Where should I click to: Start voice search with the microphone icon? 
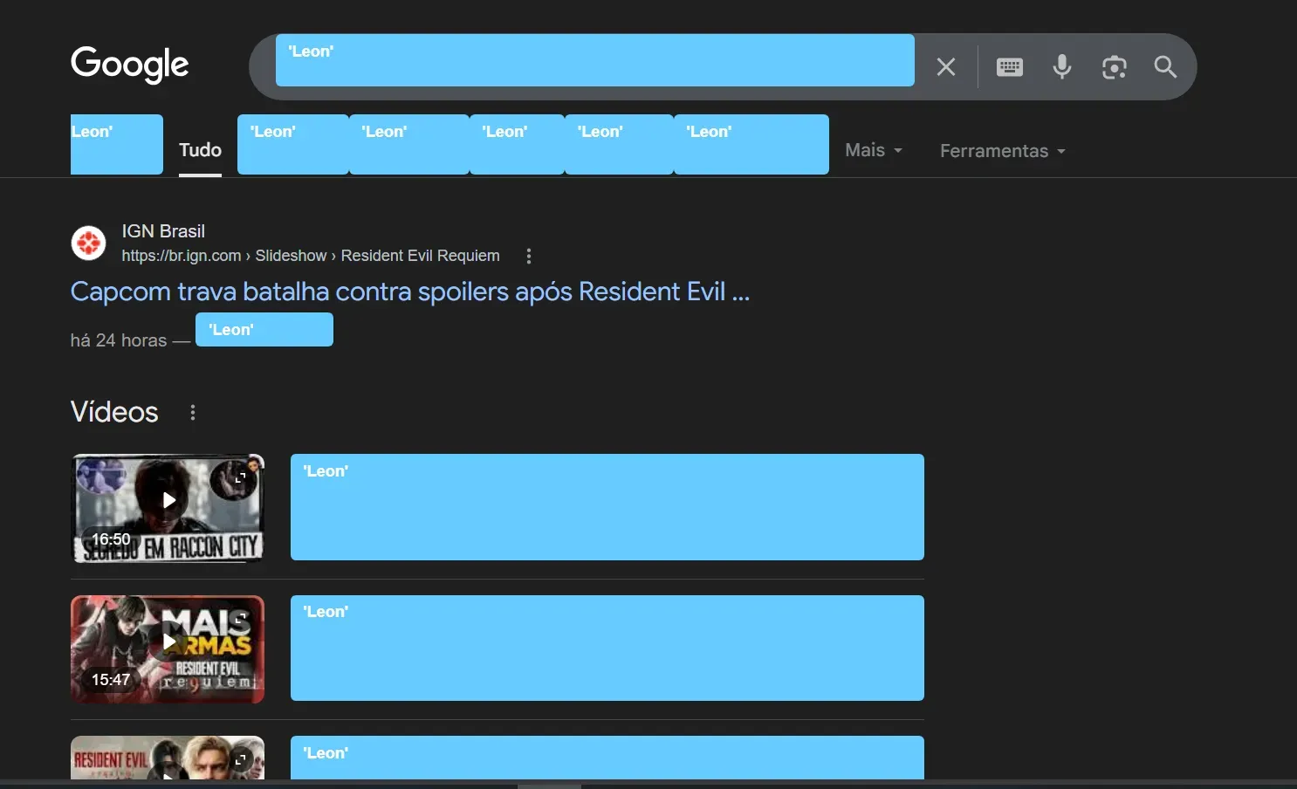point(1062,67)
